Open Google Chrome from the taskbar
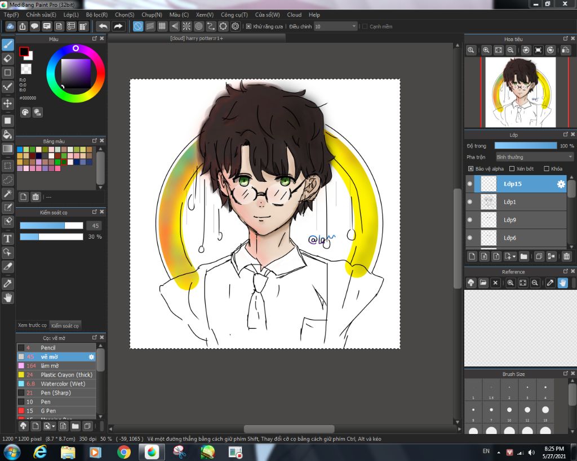The width and height of the screenshot is (577, 461). (x=124, y=452)
